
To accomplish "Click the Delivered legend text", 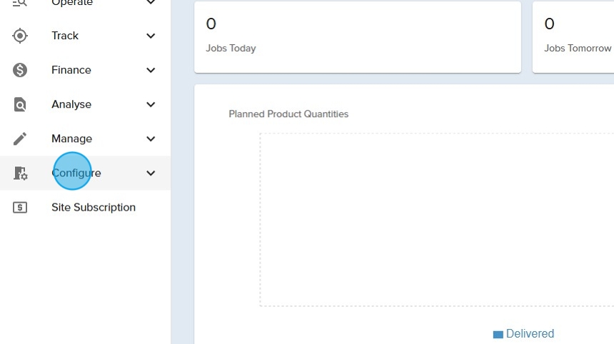I will coord(530,334).
